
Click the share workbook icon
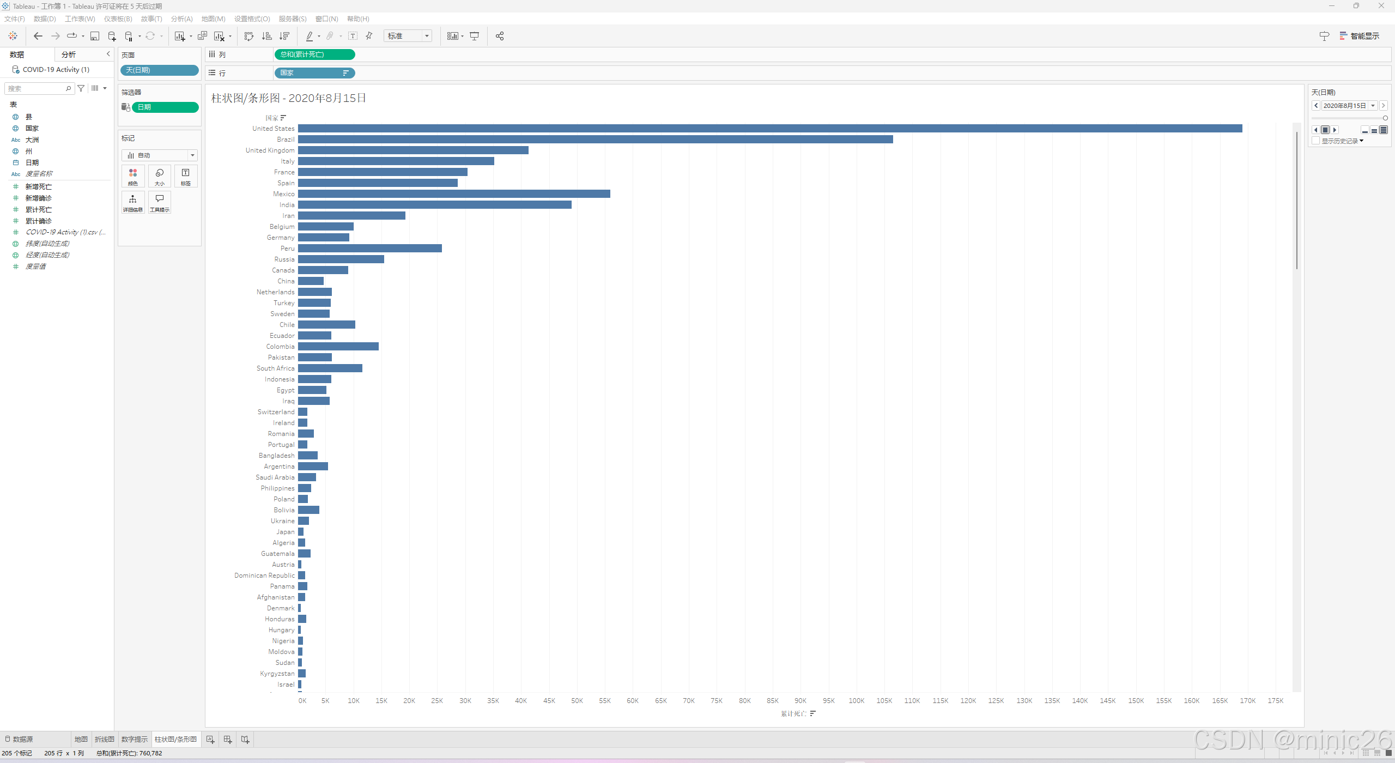(x=500, y=36)
